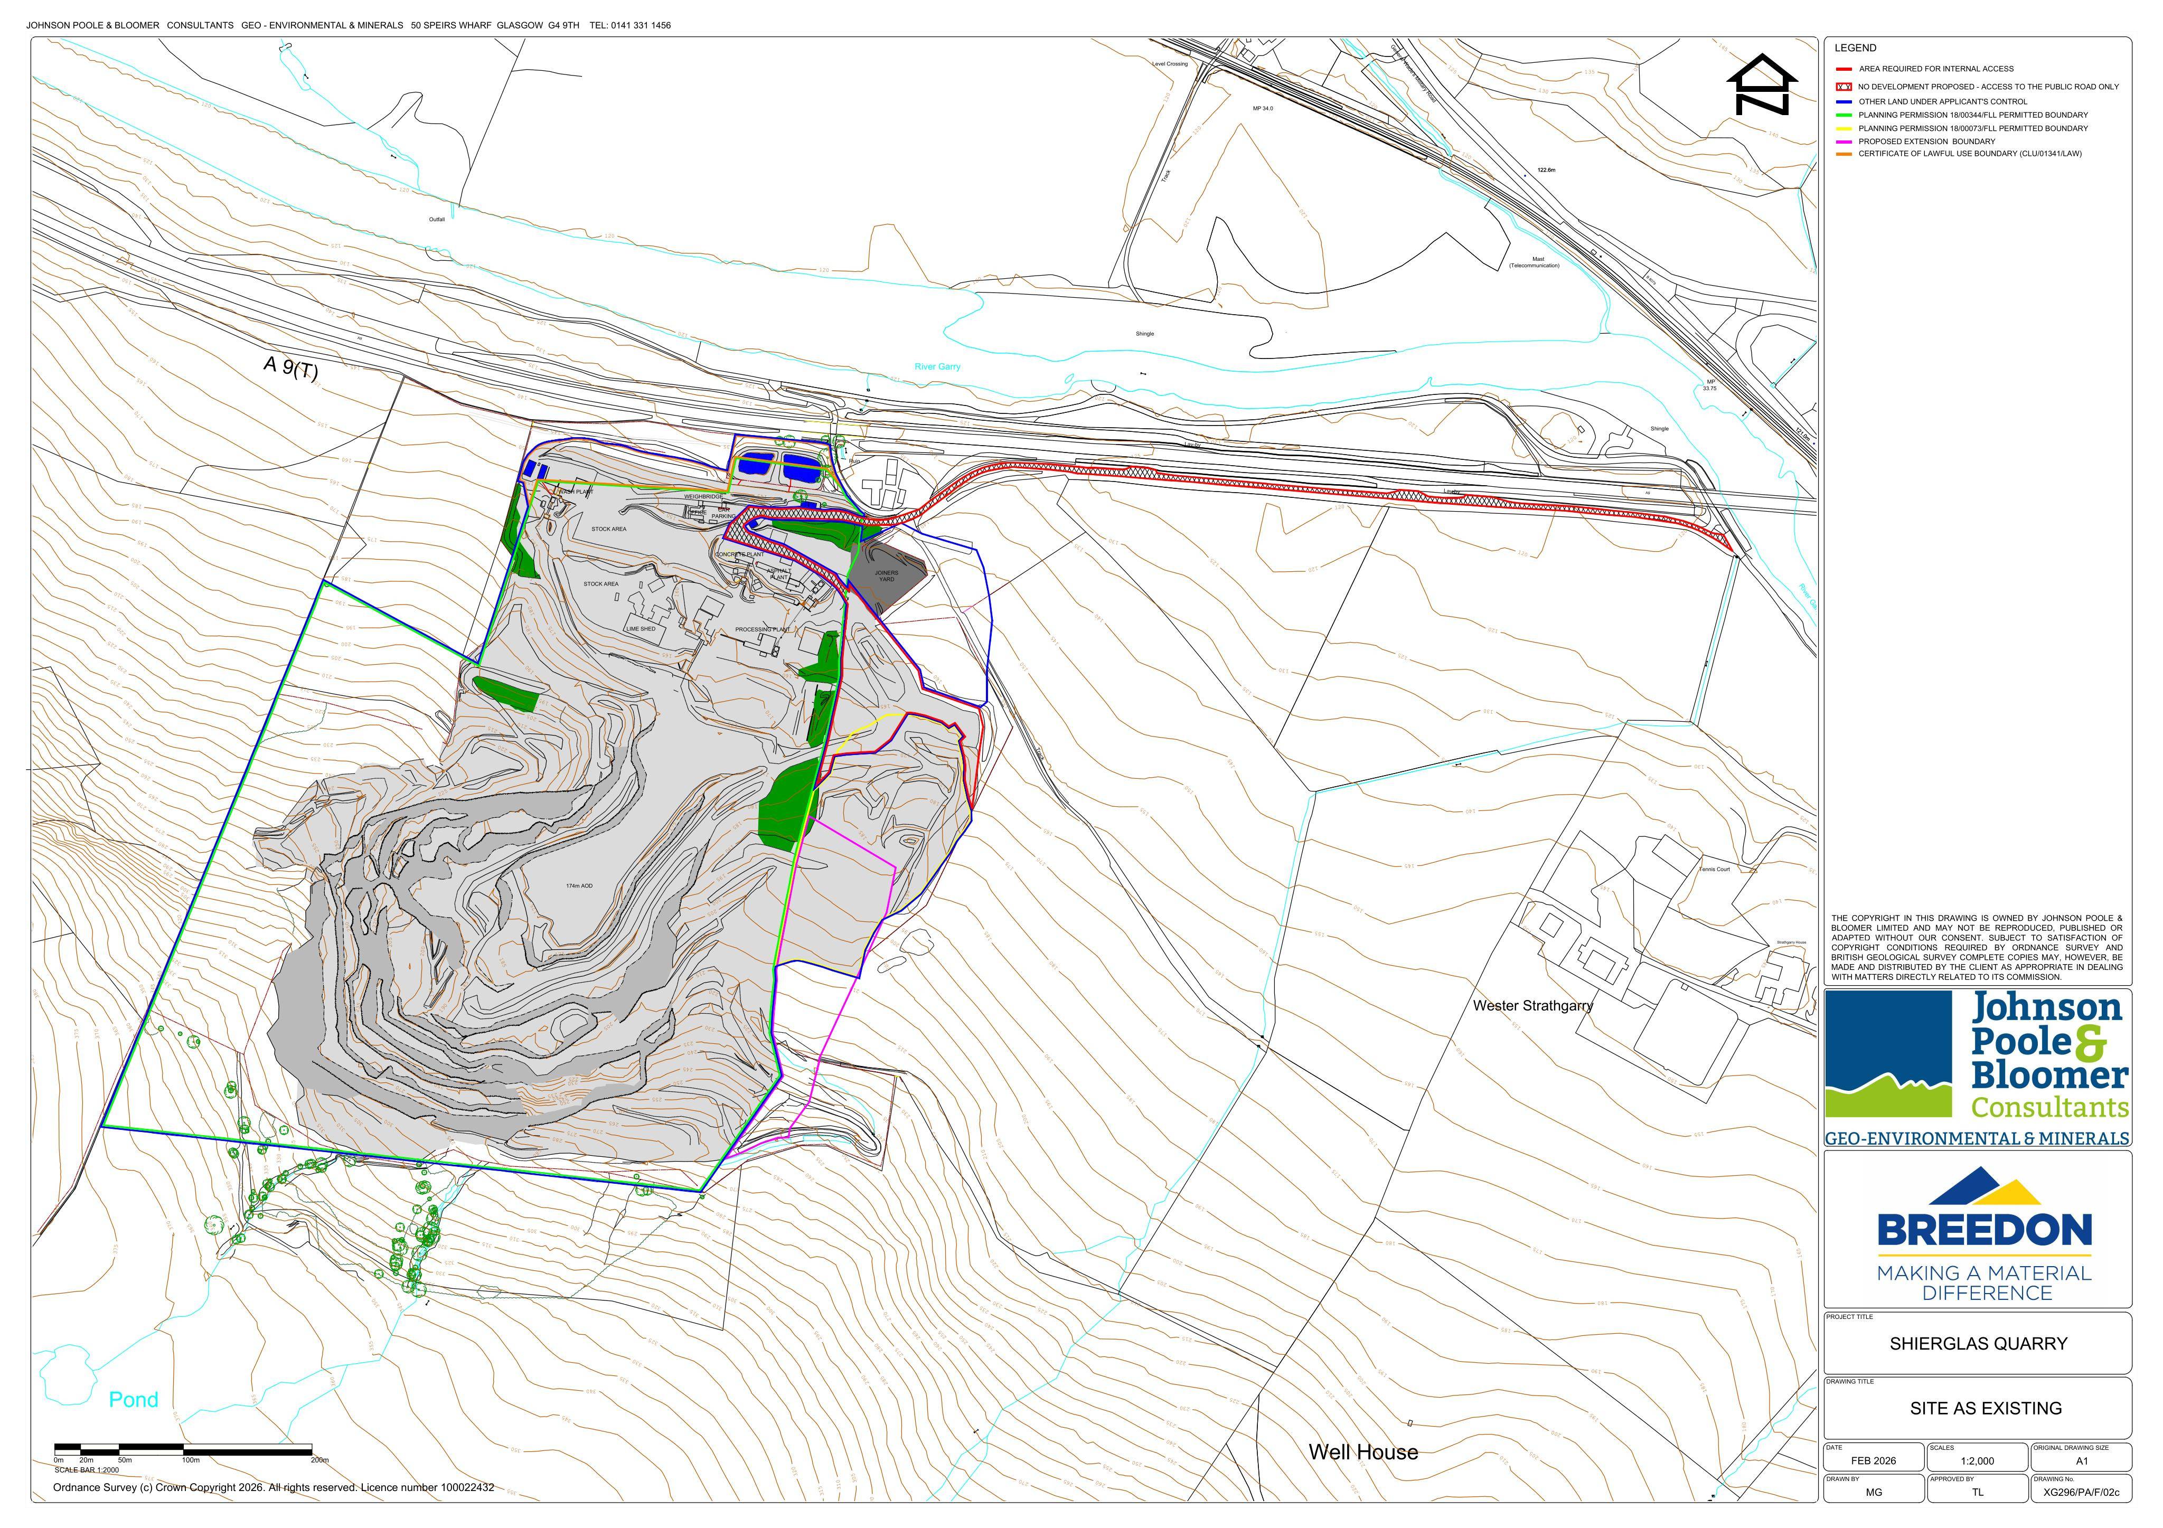Click the '1:2,000' scale value
The height and width of the screenshot is (1528, 2163).
[x=1978, y=1461]
